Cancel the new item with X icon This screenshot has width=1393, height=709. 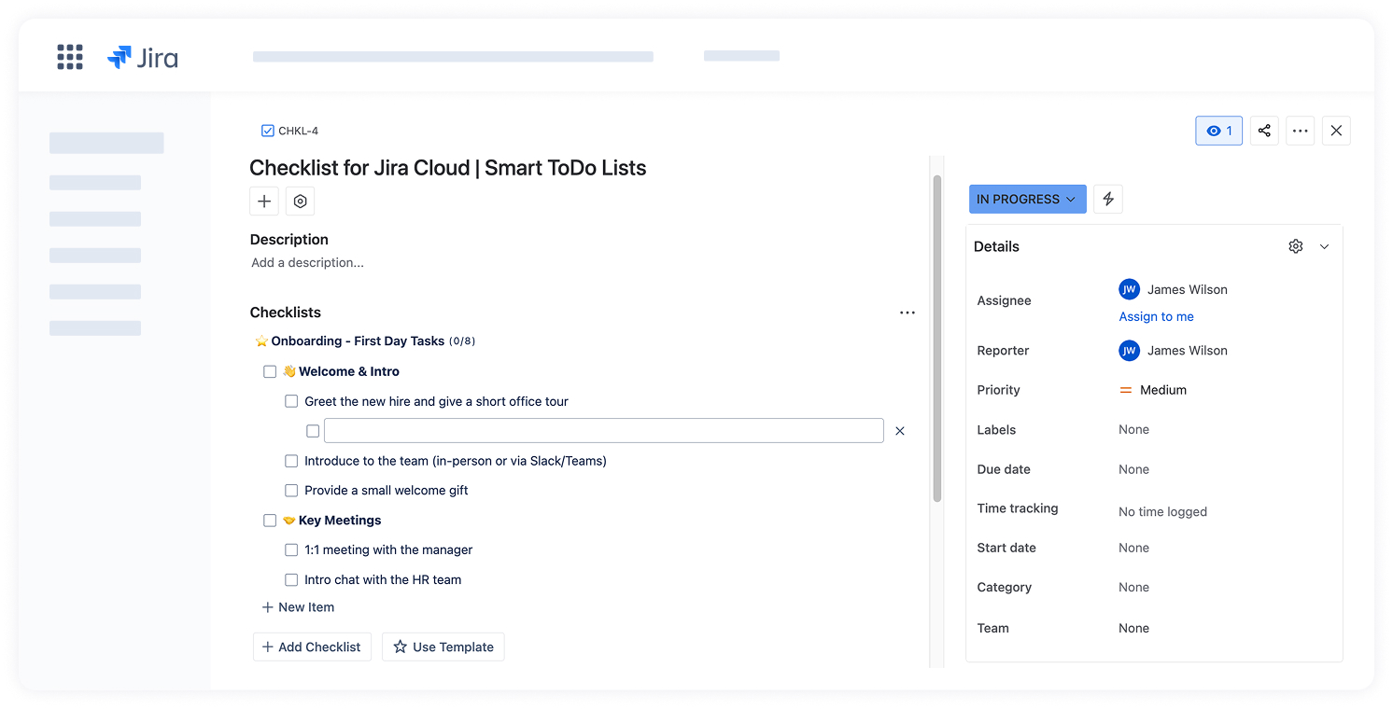pos(900,431)
